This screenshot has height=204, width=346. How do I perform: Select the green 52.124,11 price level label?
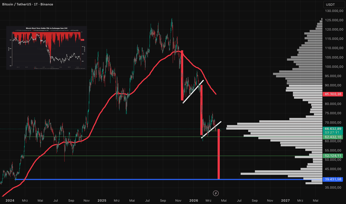click(333, 156)
